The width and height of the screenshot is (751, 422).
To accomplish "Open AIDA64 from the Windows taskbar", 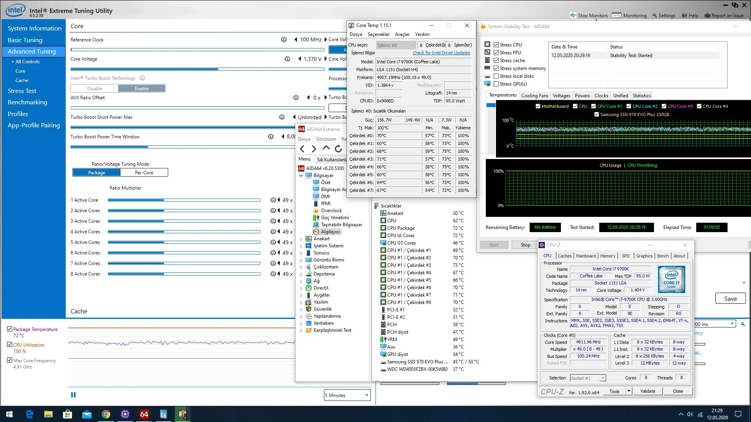I will (144, 414).
